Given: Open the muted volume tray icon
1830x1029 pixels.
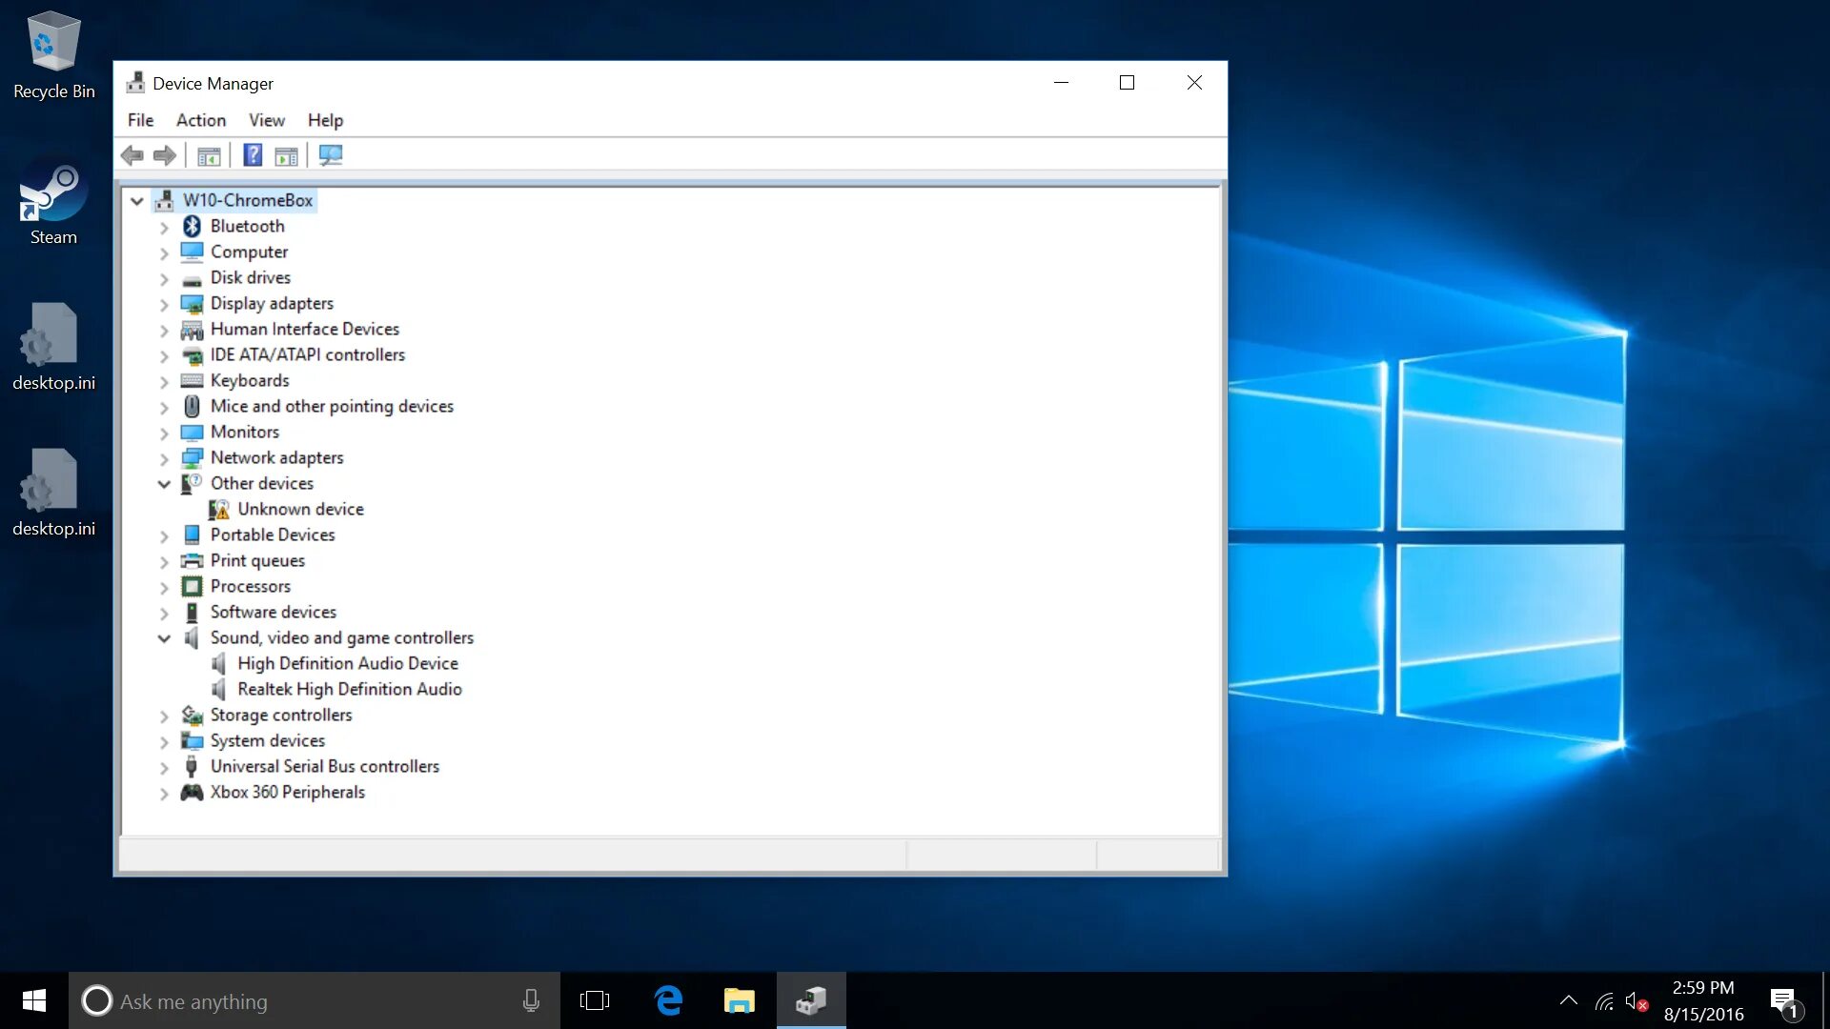Looking at the screenshot, I should (1636, 1001).
